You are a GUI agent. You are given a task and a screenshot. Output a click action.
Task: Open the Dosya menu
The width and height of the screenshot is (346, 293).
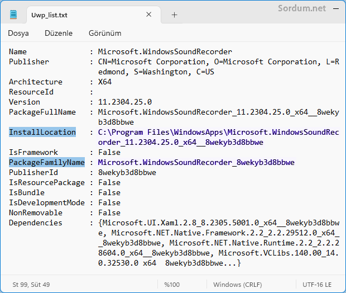pyautogui.click(x=18, y=33)
